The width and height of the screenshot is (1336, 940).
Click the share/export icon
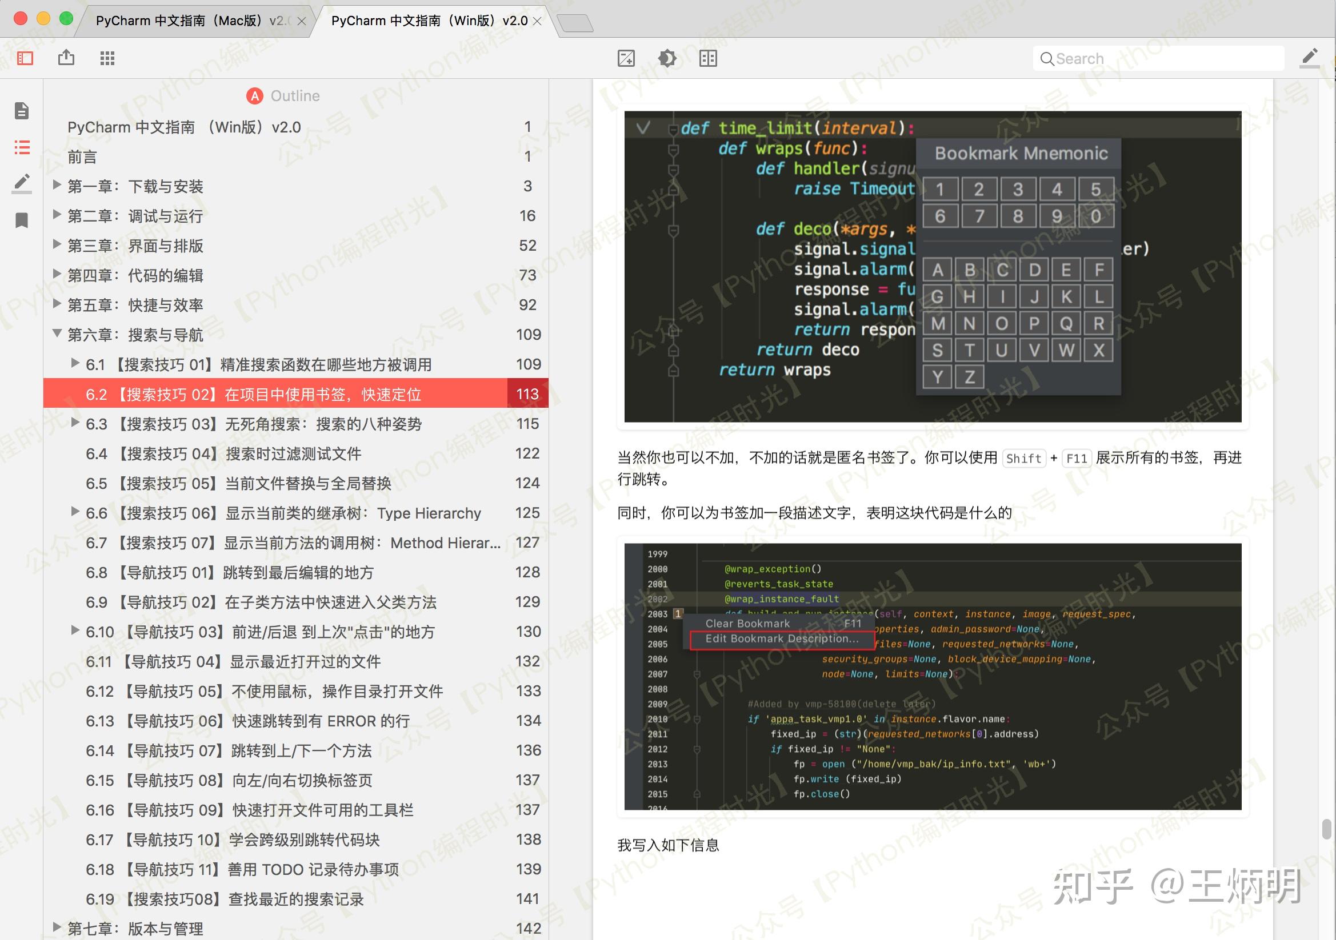click(66, 58)
